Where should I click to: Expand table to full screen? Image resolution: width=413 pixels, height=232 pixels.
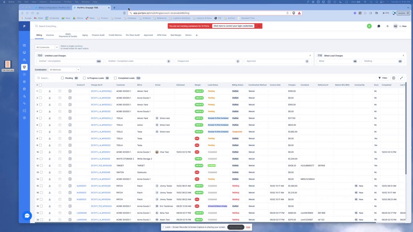tap(401, 78)
